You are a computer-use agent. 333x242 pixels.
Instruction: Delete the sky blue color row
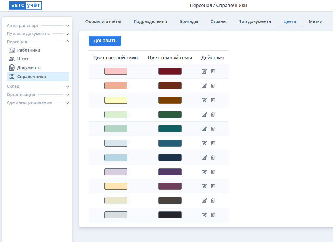click(x=213, y=158)
